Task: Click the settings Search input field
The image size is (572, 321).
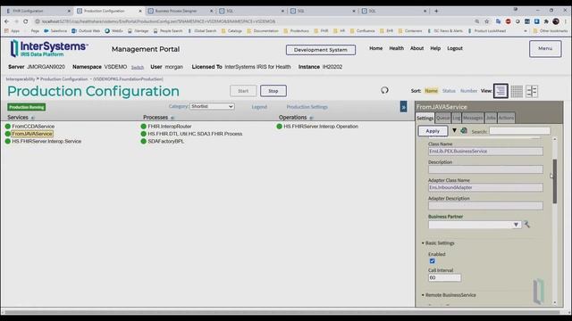Action: point(519,131)
